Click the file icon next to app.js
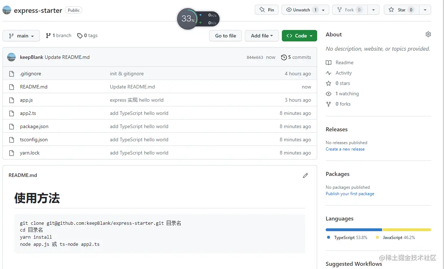The height and width of the screenshot is (269, 444). tap(12, 100)
